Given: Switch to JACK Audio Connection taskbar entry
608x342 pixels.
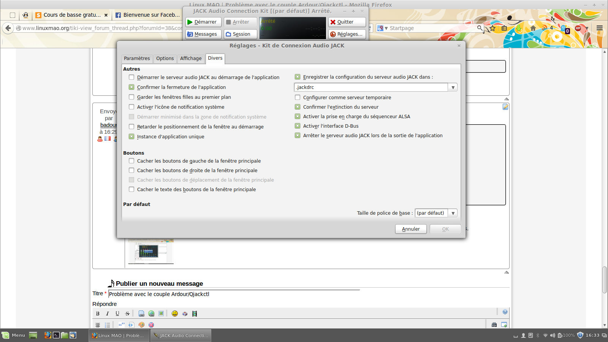Looking at the screenshot, I should tap(181, 336).
